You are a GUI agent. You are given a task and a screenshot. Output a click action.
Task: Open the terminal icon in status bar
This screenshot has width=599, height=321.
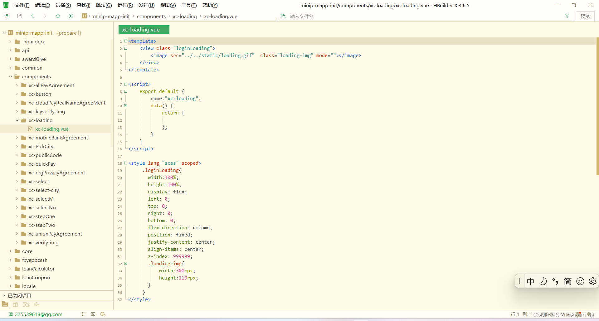[93, 314]
